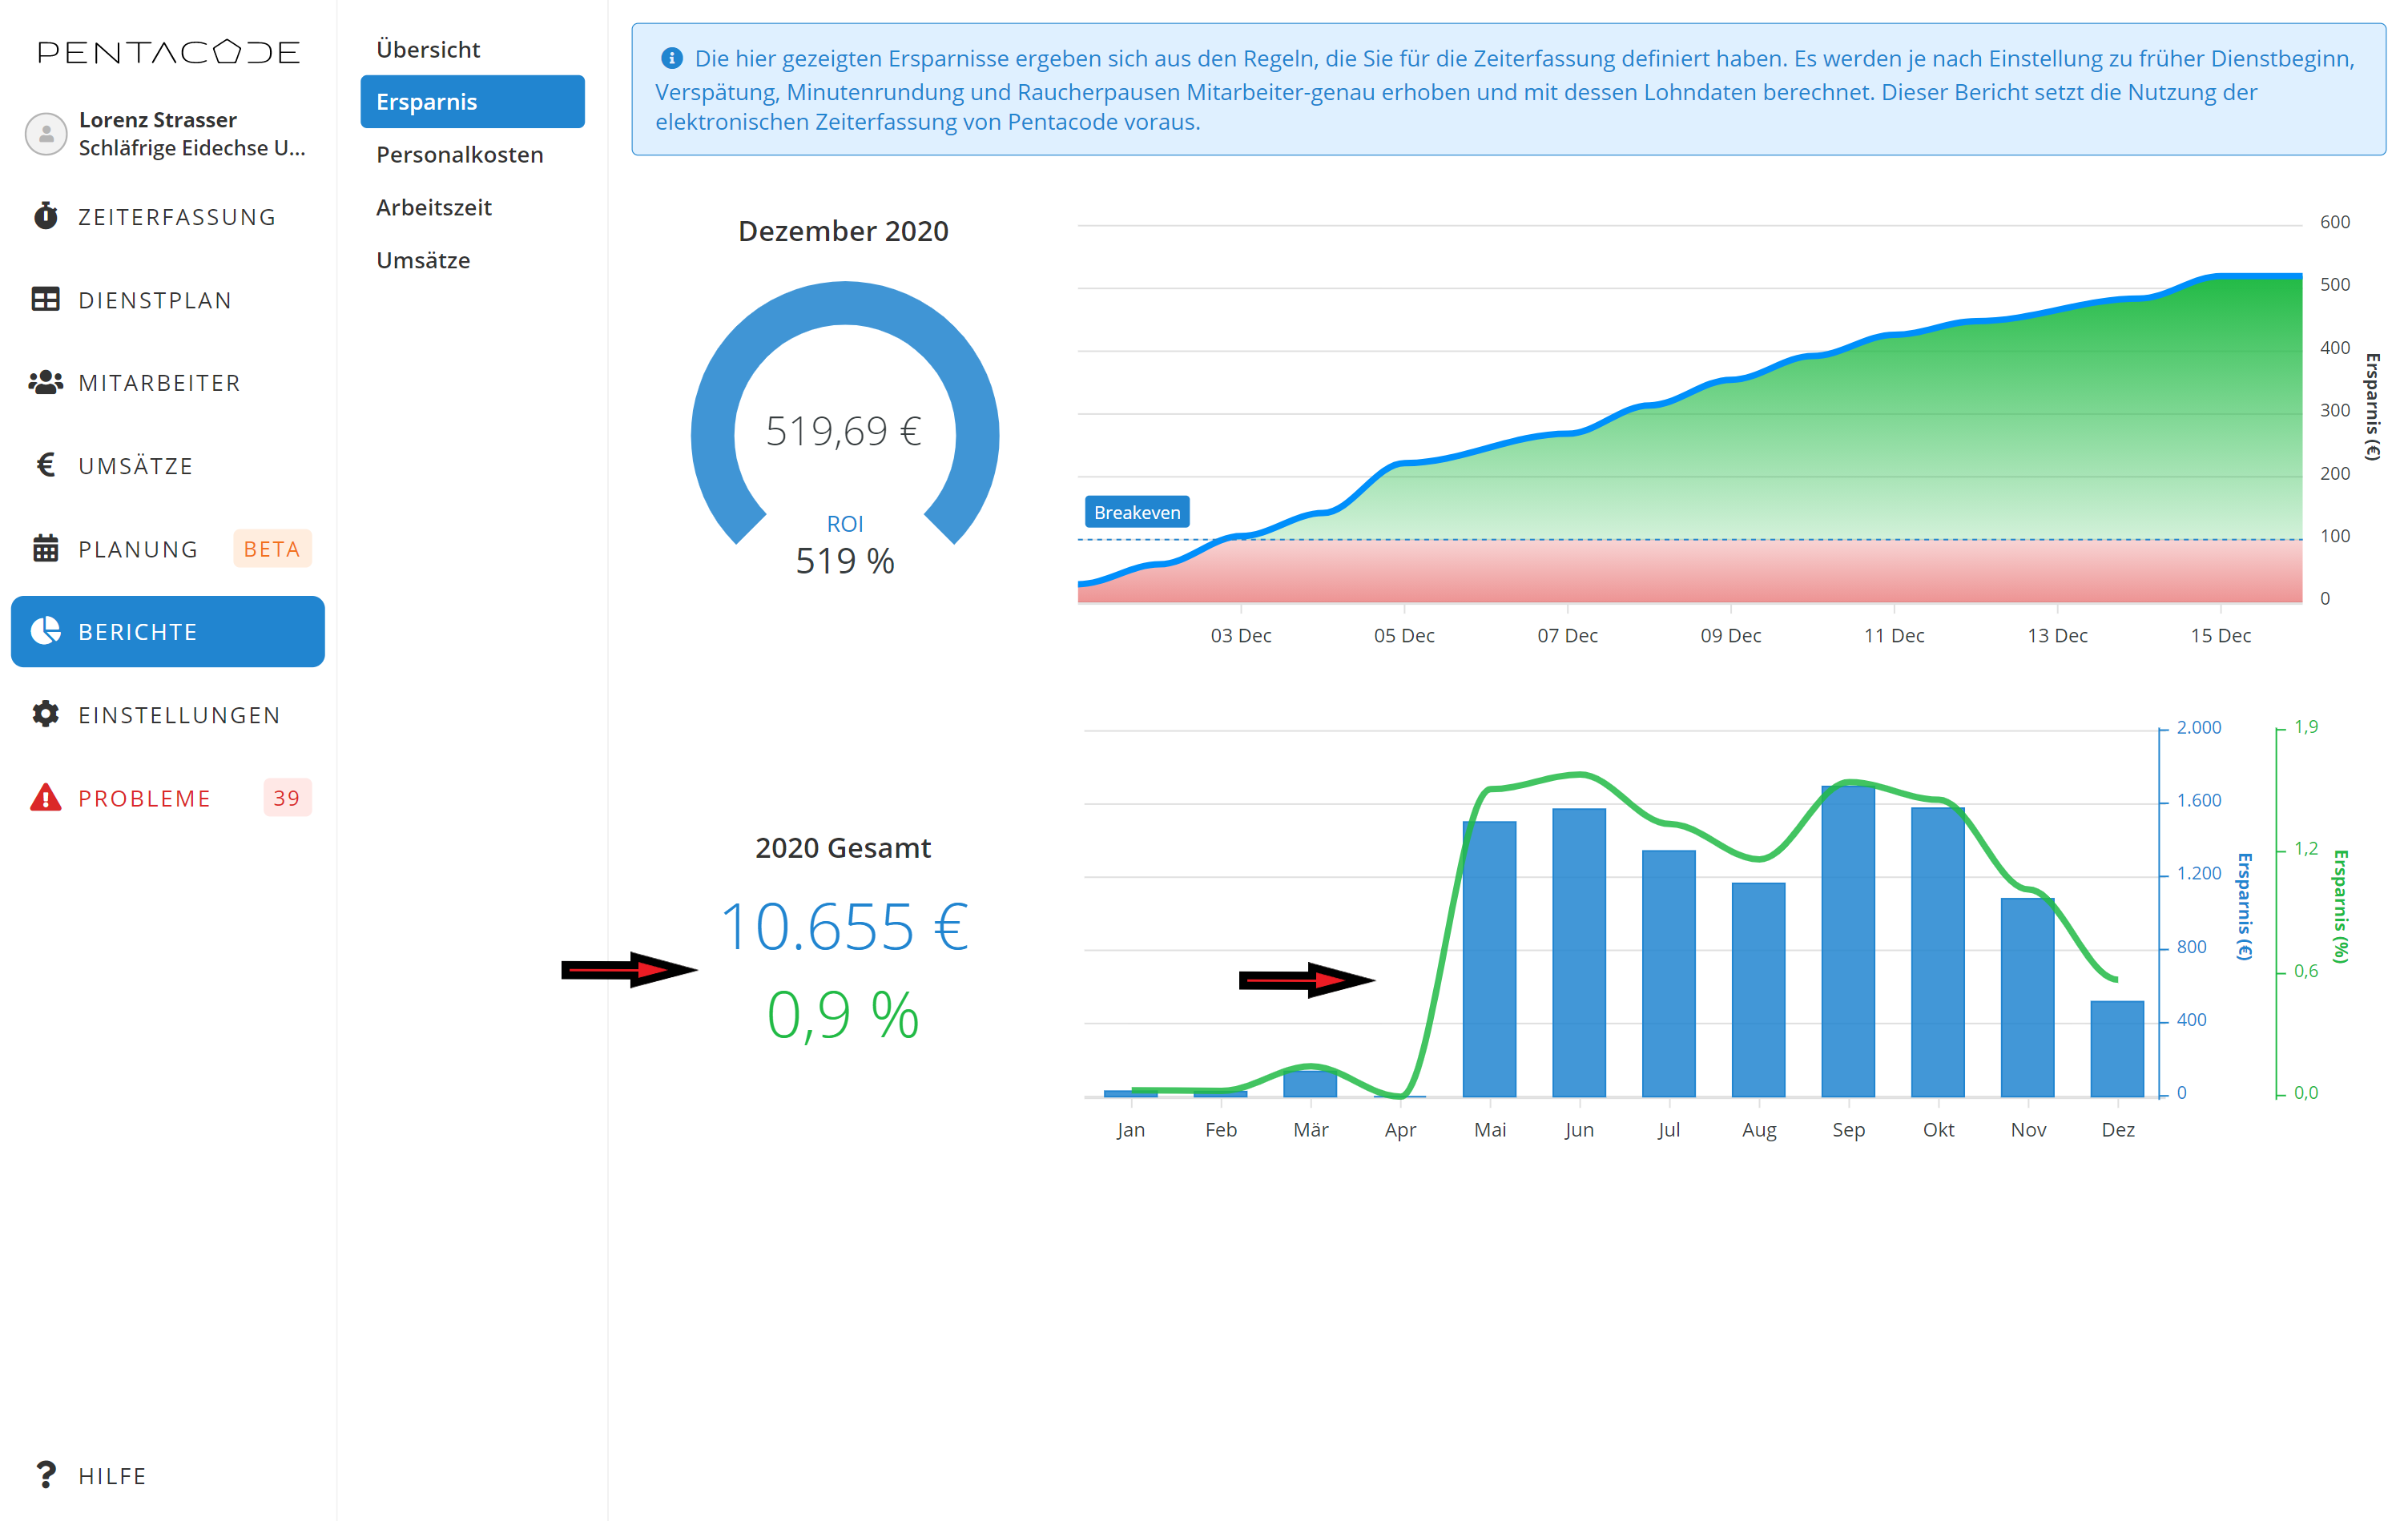
Task: Click the Probleme warning triangle icon
Action: 45,797
